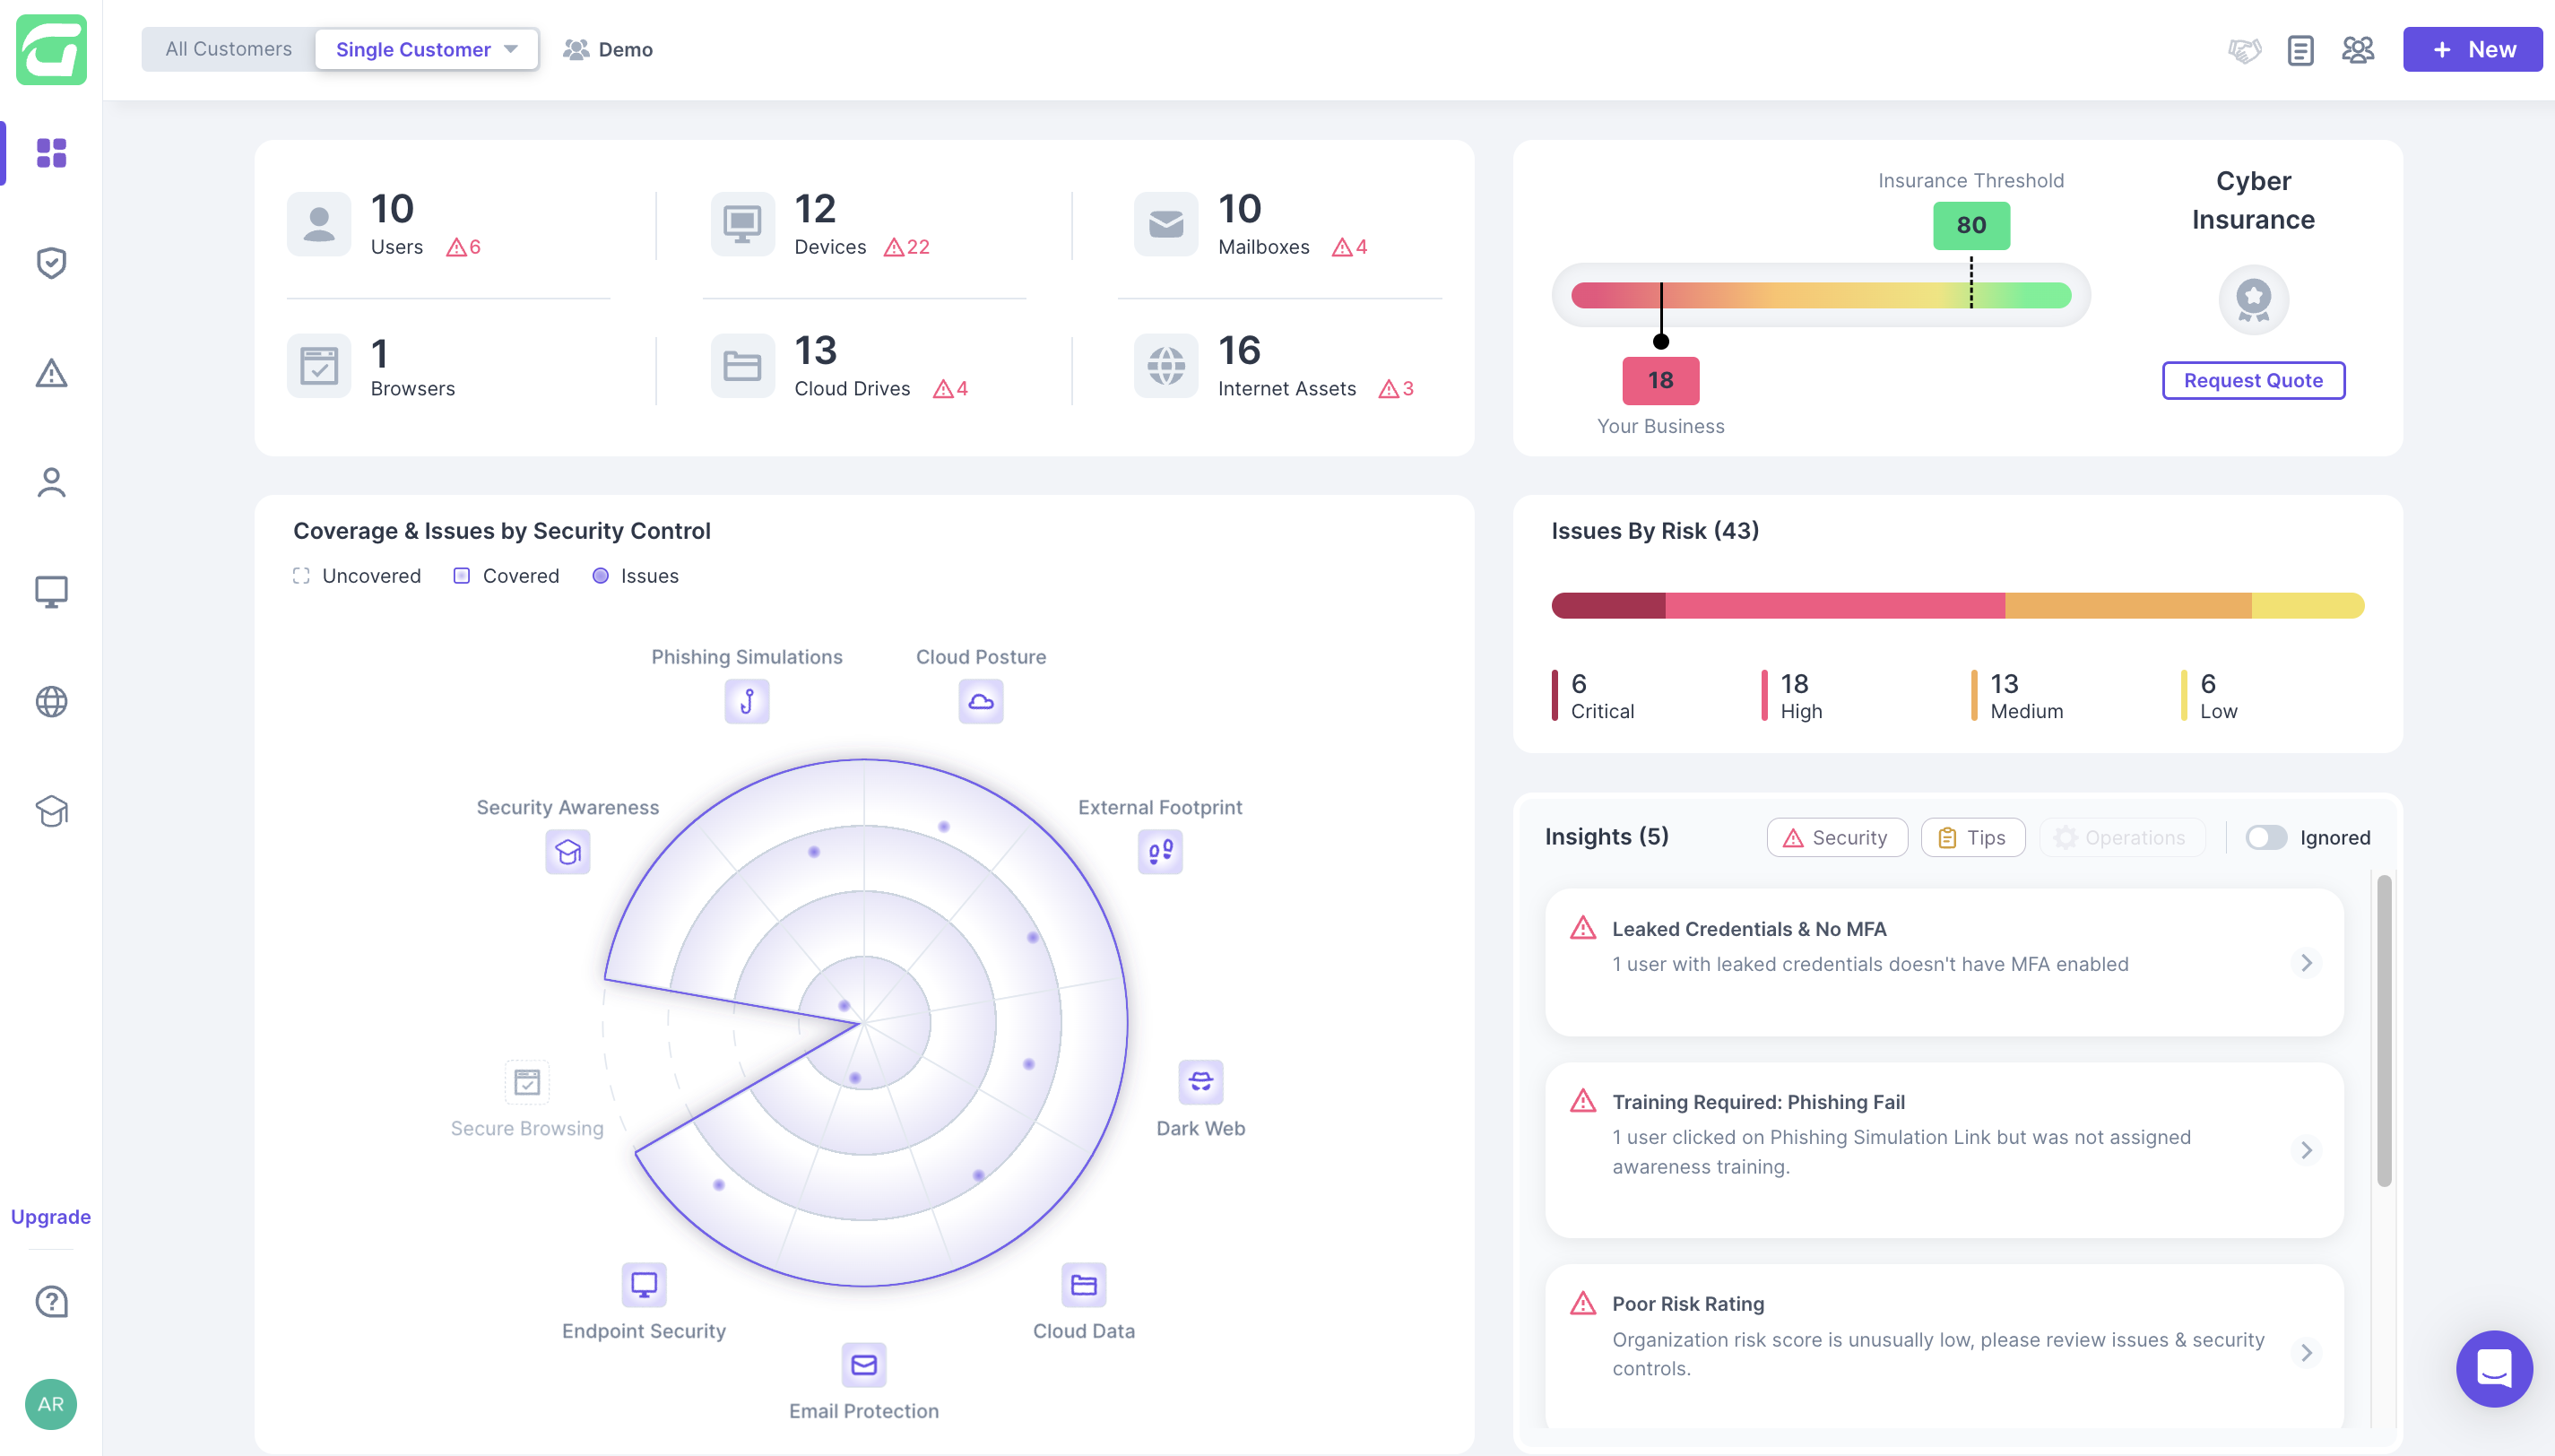Image resolution: width=2555 pixels, height=1456 pixels.
Task: Open the globe internet assets sidebar icon
Action: tap(51, 702)
